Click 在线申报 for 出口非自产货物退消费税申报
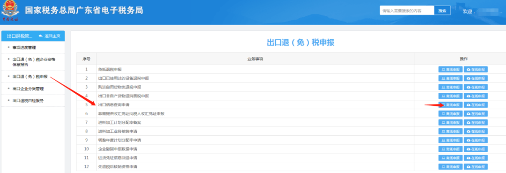The height and width of the screenshot is (173, 506). click(476, 96)
